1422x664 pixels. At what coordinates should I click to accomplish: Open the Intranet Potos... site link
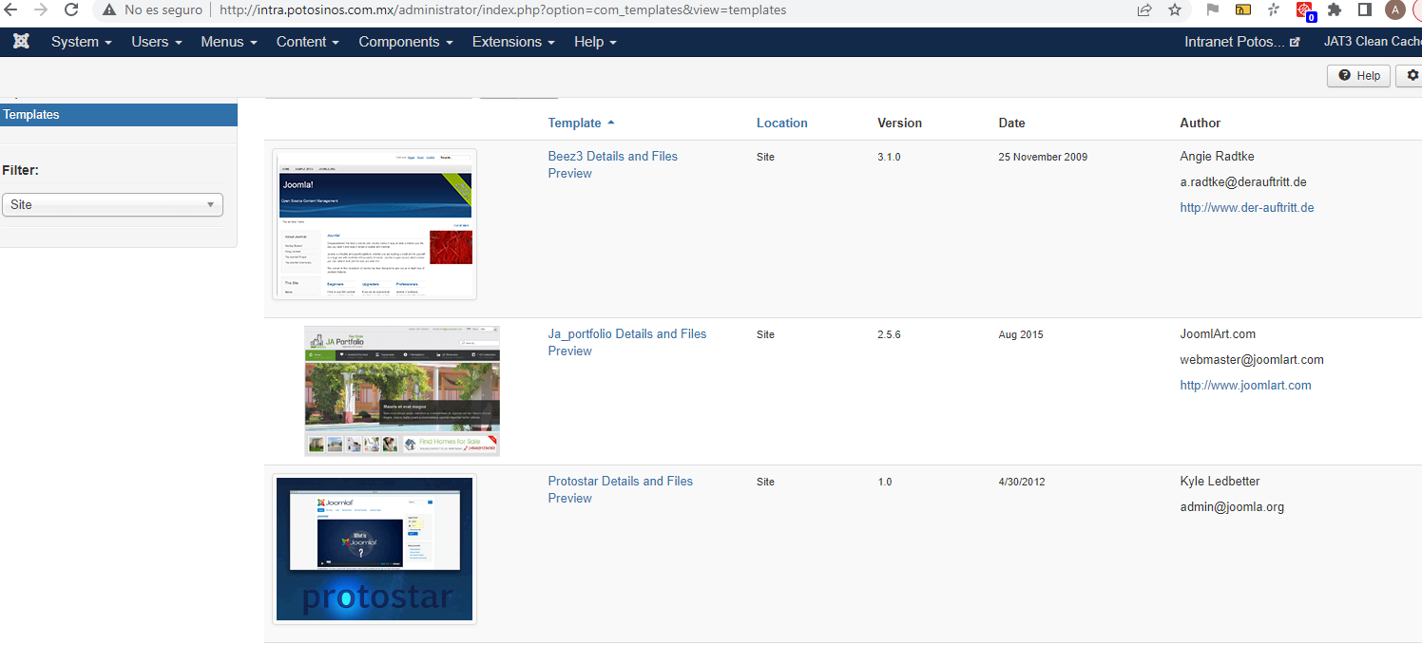pos(1235,42)
